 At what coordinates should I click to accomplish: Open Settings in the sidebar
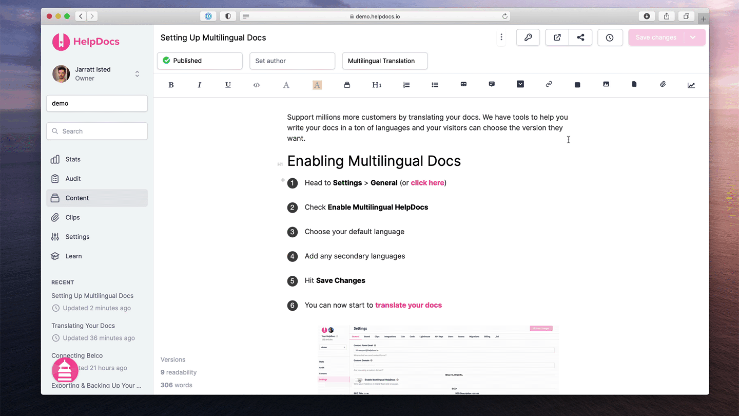click(97, 237)
